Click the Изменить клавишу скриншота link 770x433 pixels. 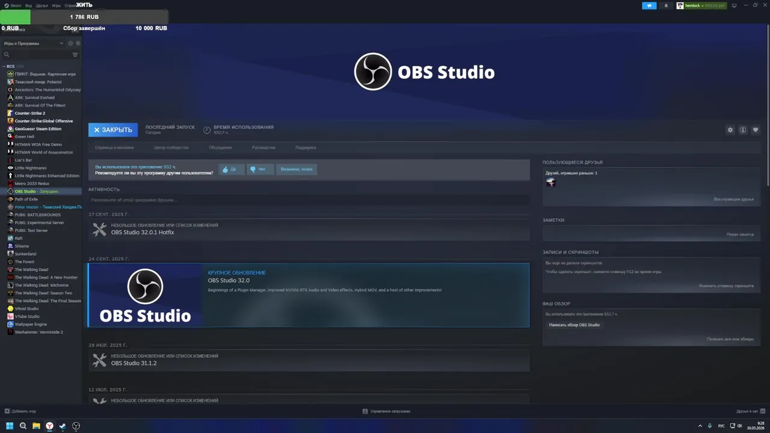click(726, 286)
